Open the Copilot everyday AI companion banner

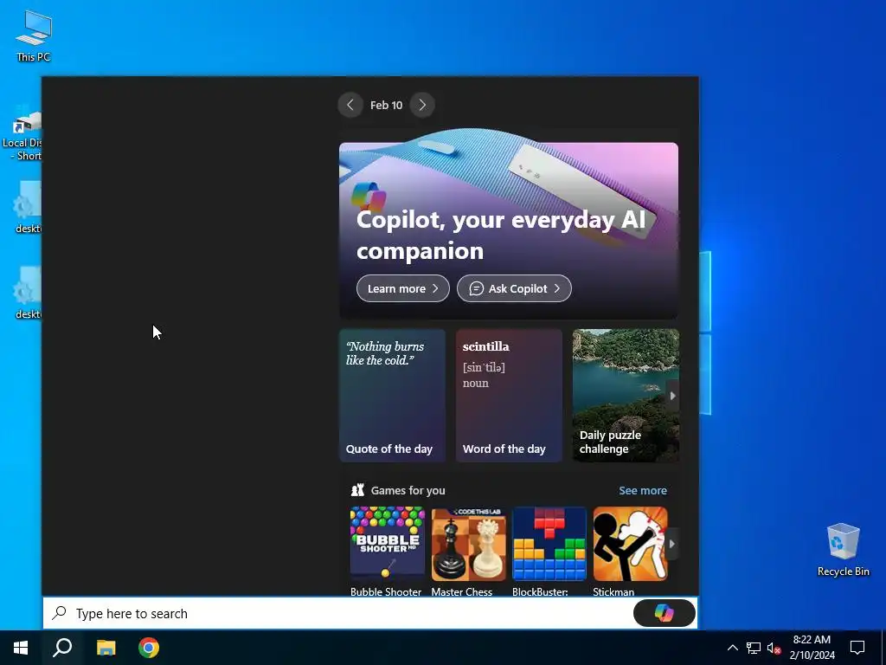pos(509,230)
